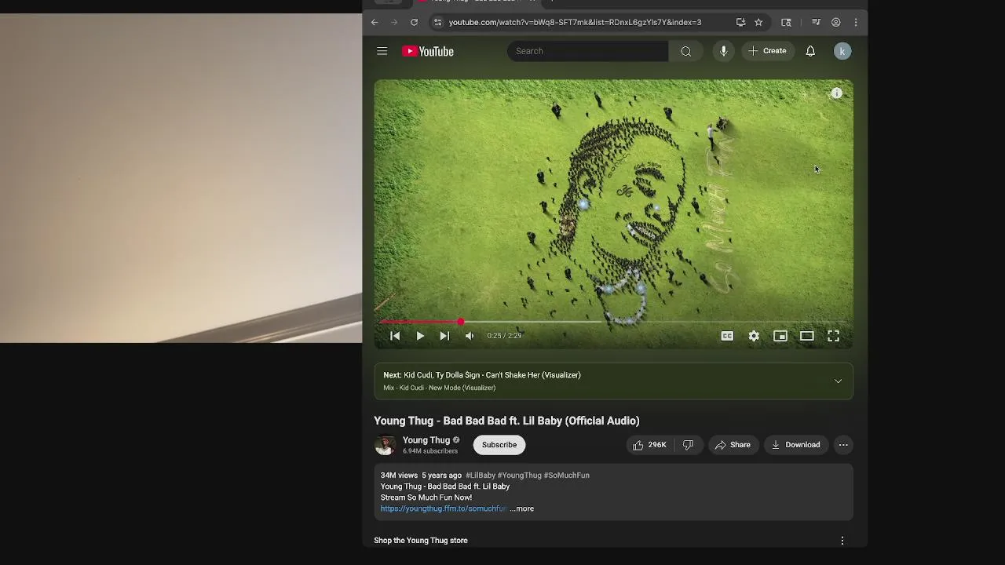The height and width of the screenshot is (565, 1005).
Task: Enable miniplayer mode
Action: pos(780,336)
